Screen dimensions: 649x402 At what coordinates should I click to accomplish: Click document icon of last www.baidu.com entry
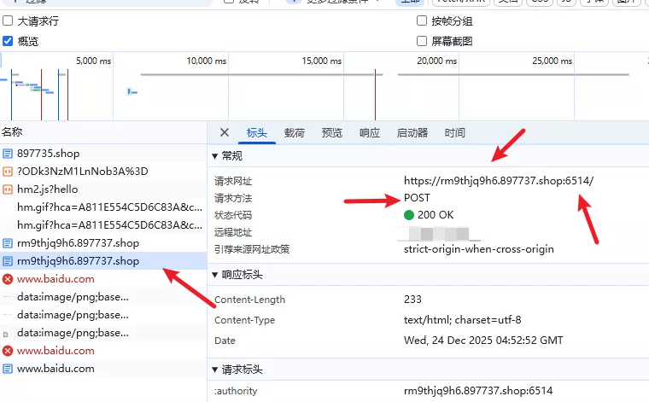pyautogui.click(x=8, y=369)
